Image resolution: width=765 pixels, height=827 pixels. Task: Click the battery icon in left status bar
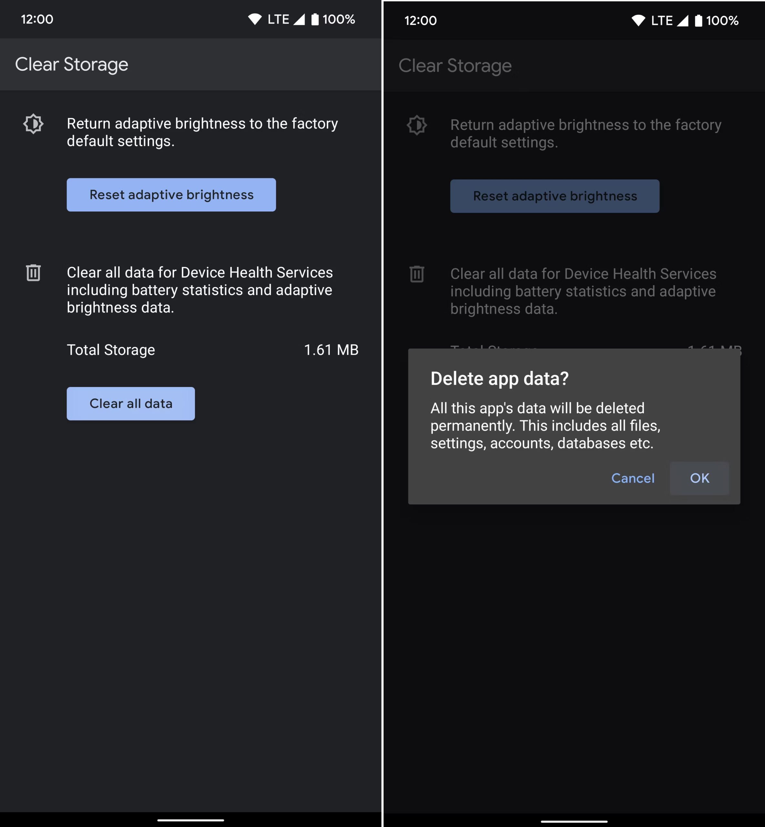(x=315, y=19)
